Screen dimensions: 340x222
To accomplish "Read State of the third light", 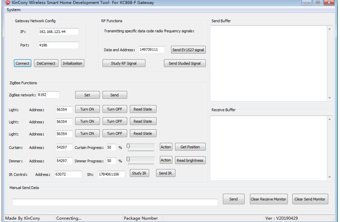I will click(x=143, y=133).
